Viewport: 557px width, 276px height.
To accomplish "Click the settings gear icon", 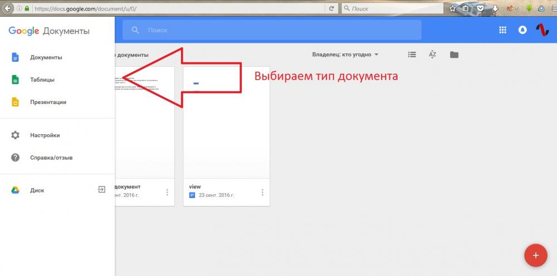I will tap(15, 135).
